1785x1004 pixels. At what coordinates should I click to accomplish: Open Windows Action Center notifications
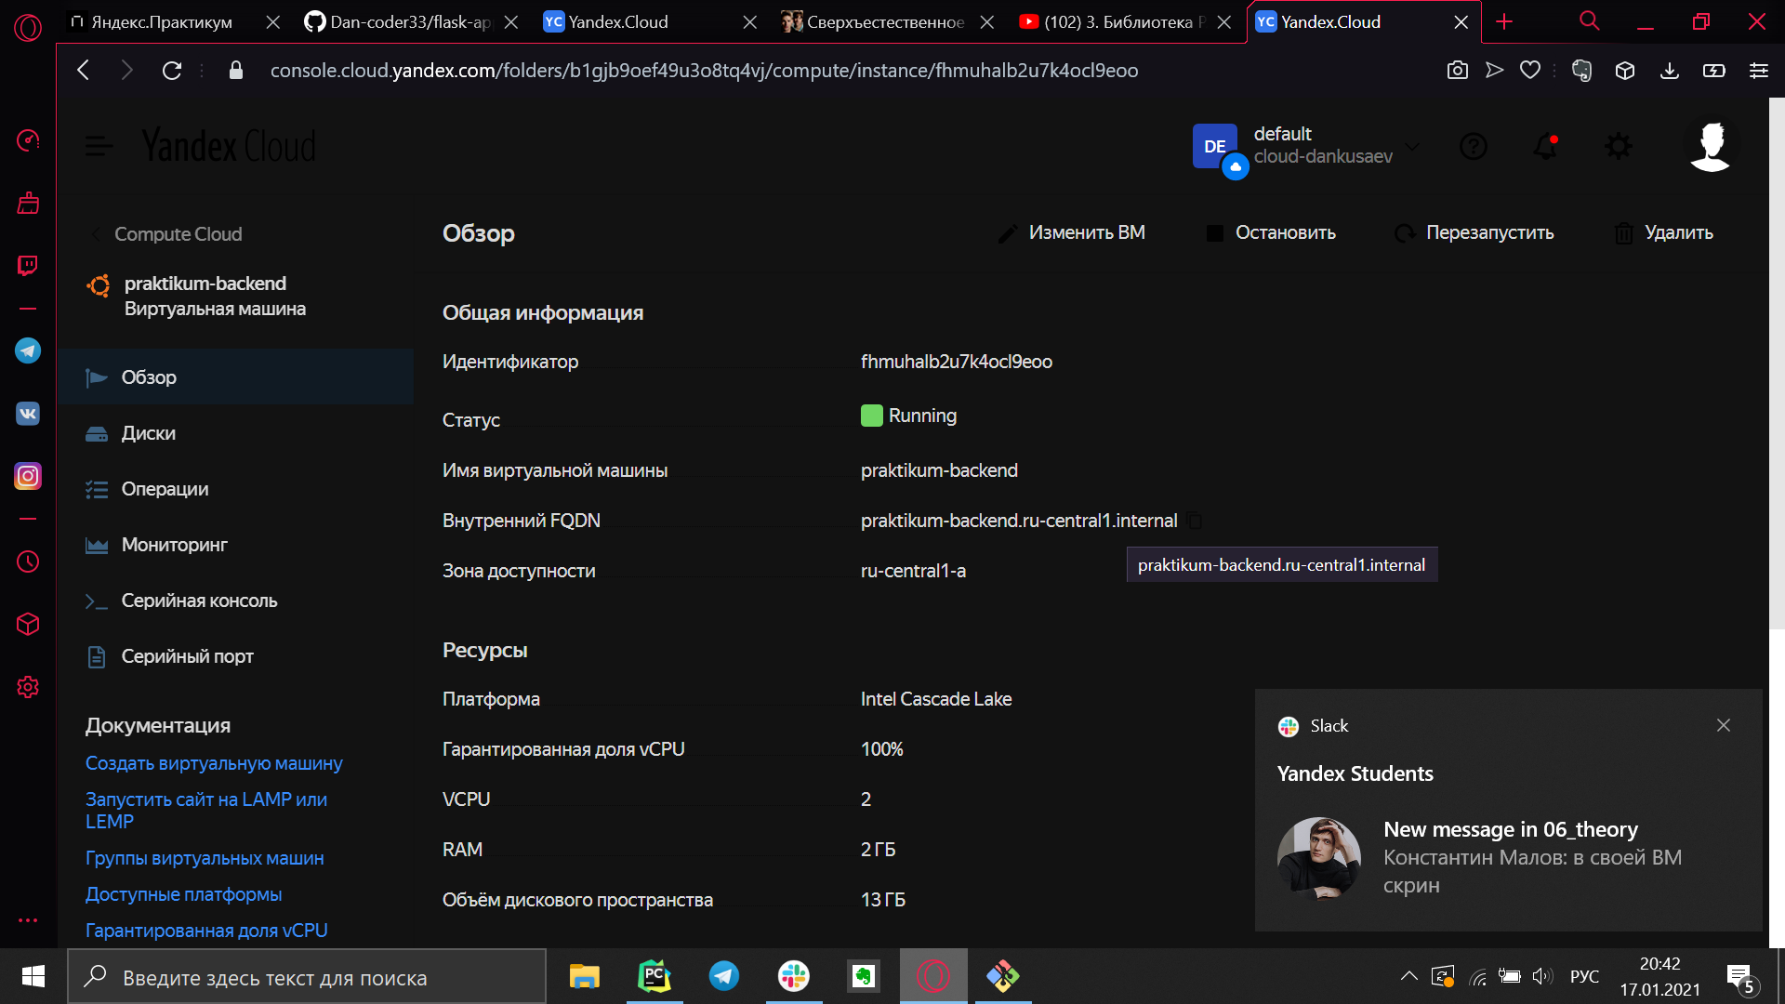1741,978
